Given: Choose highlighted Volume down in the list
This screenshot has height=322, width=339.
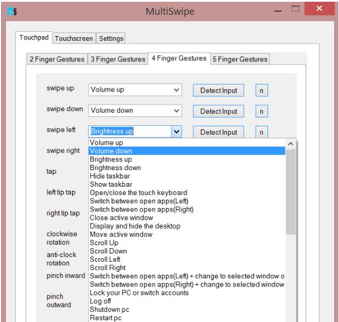Looking at the screenshot, I should pos(187,151).
